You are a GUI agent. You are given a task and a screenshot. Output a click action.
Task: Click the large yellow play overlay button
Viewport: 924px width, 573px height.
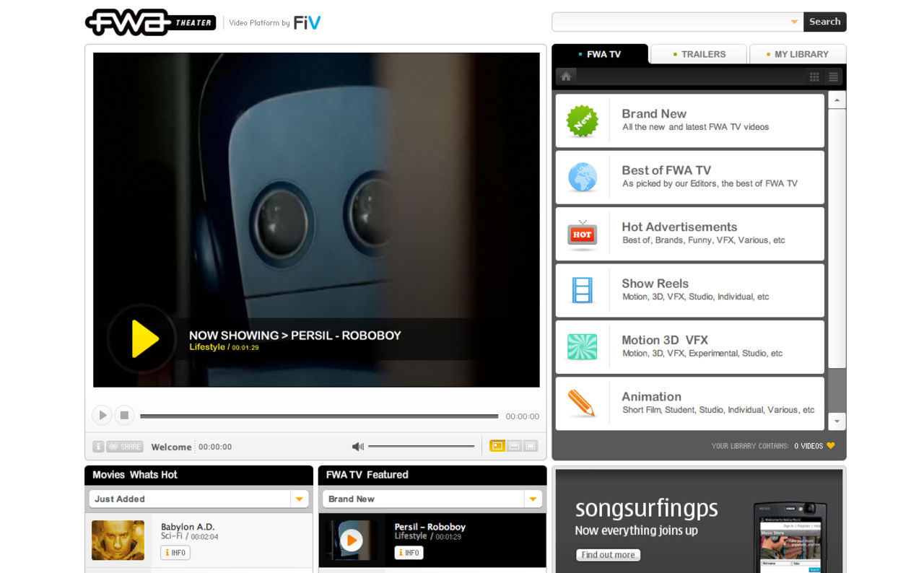pyautogui.click(x=142, y=338)
